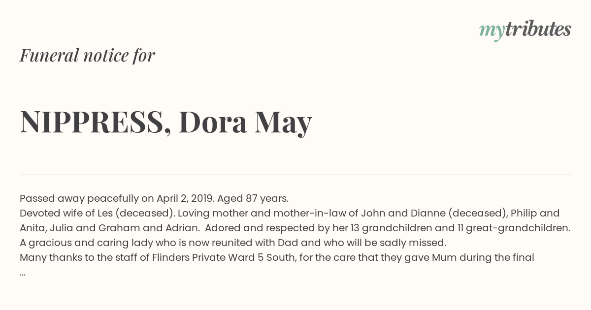591x310 pixels.
Task: Click the horizontal divider line
Action: pyautogui.click(x=295, y=175)
